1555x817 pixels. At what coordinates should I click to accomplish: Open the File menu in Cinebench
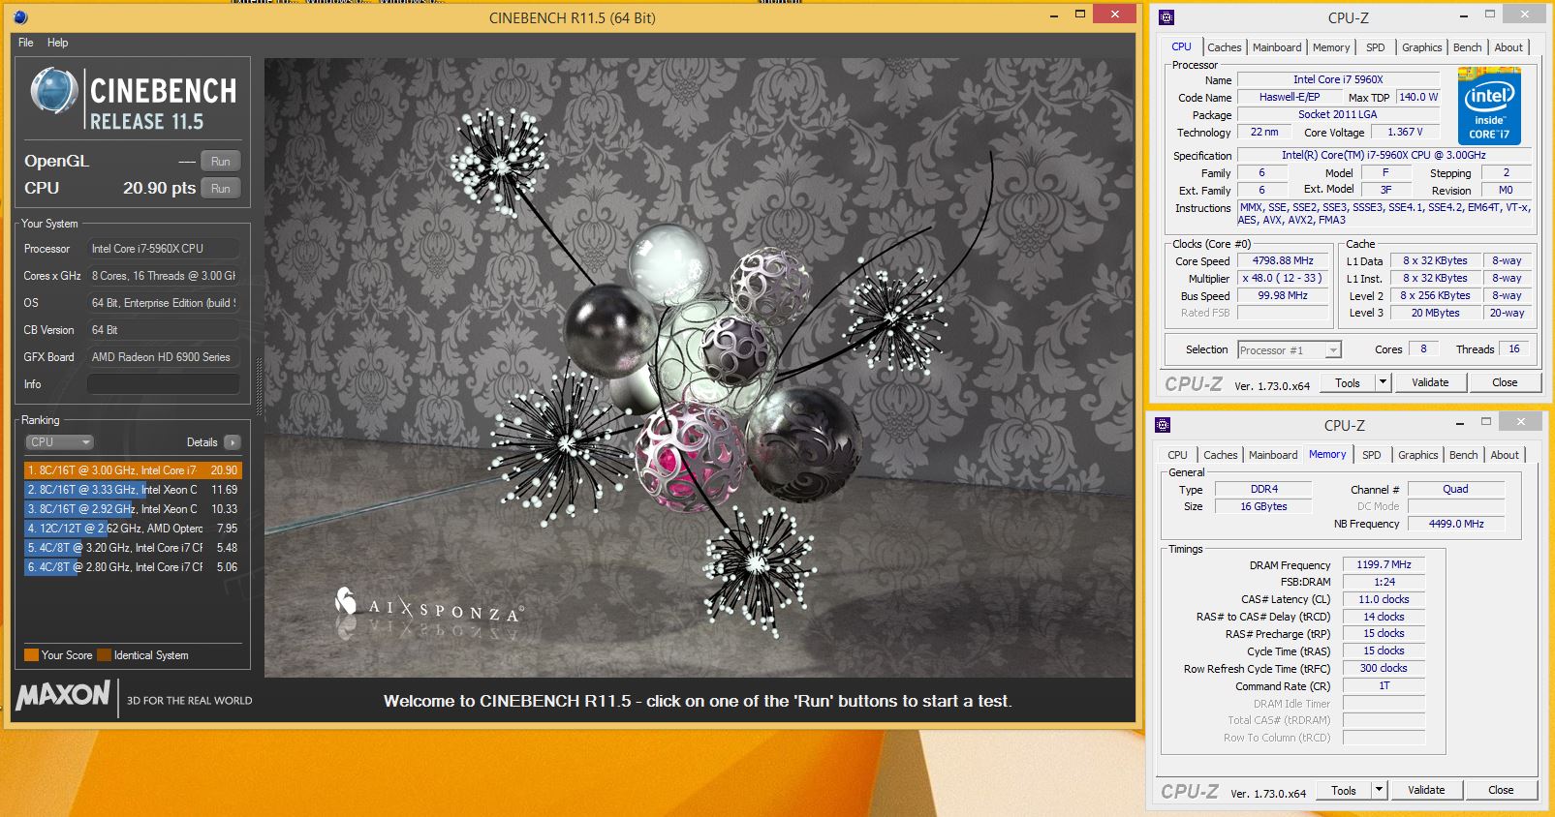coord(26,43)
